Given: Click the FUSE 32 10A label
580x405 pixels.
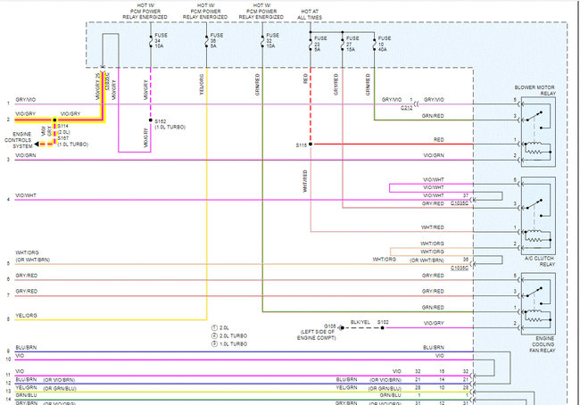Looking at the screenshot, I should click(x=273, y=41).
